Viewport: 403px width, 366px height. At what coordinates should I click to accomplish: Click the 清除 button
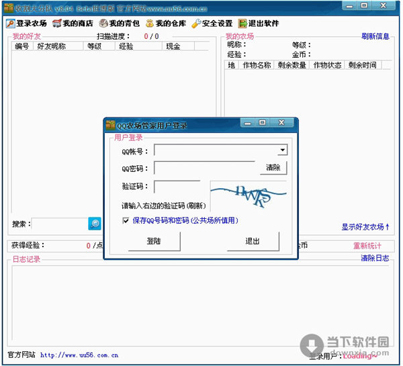click(x=273, y=168)
